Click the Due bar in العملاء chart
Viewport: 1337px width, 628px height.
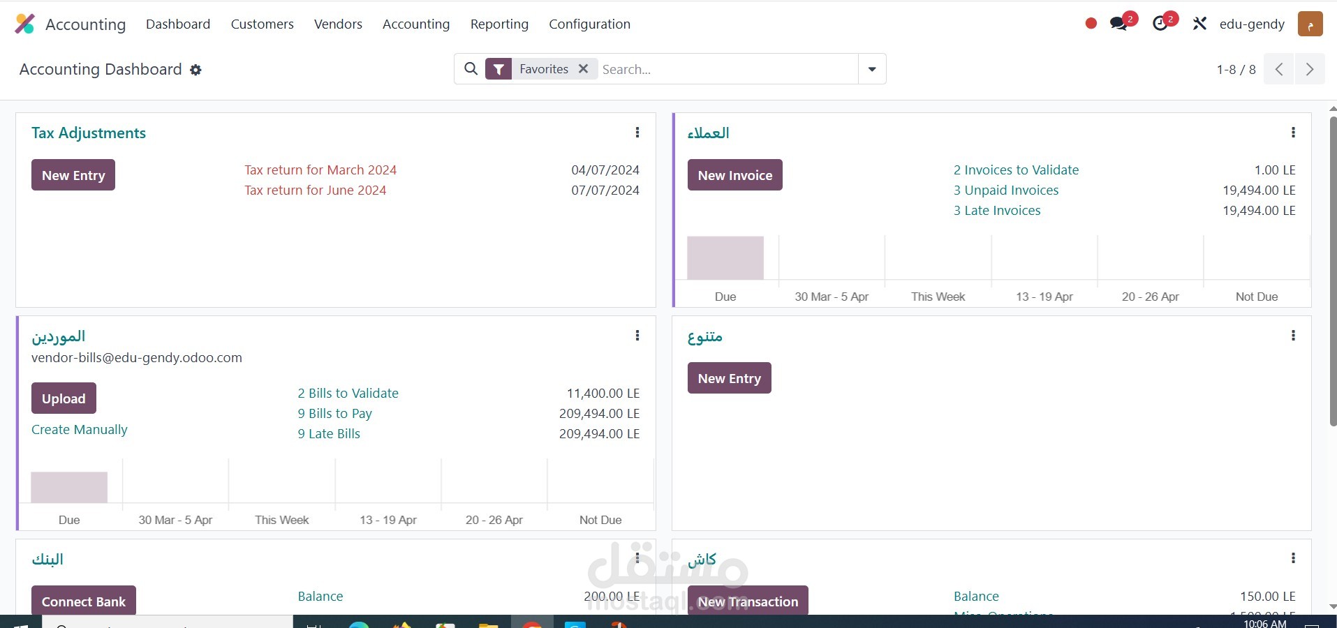point(725,257)
